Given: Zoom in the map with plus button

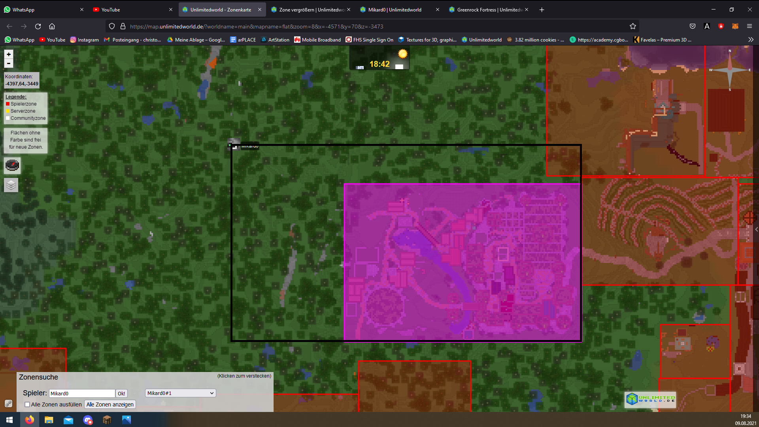Looking at the screenshot, I should (9, 55).
